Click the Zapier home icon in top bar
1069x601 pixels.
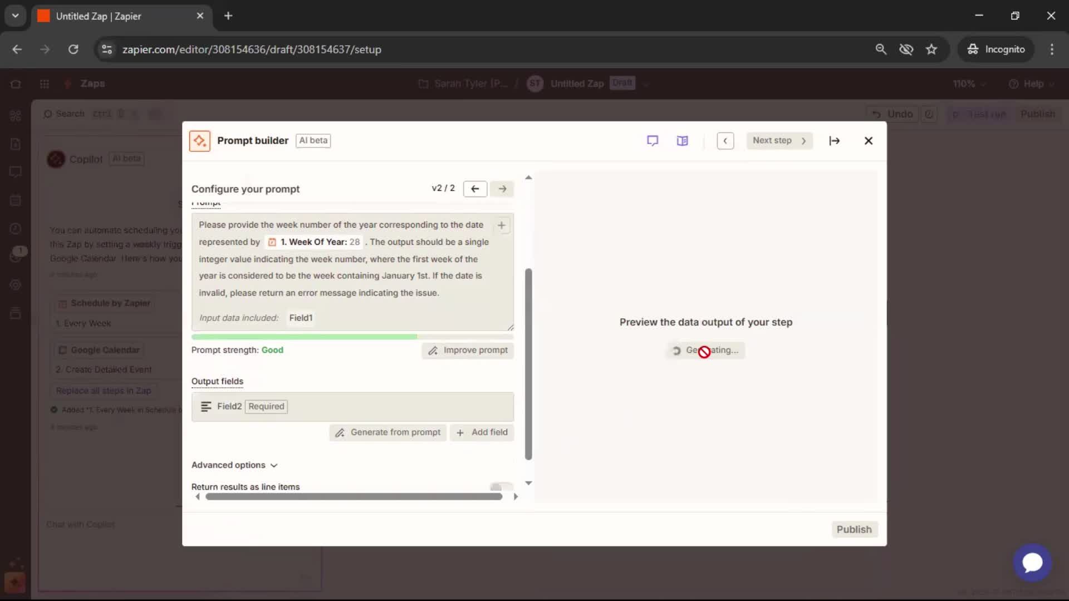tap(16, 84)
